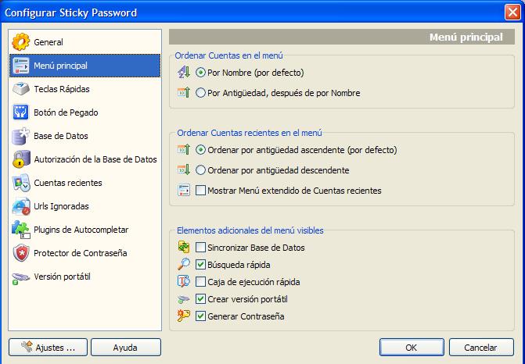Open the Versión portátil page
The height and width of the screenshot is (364, 525).
point(85,277)
